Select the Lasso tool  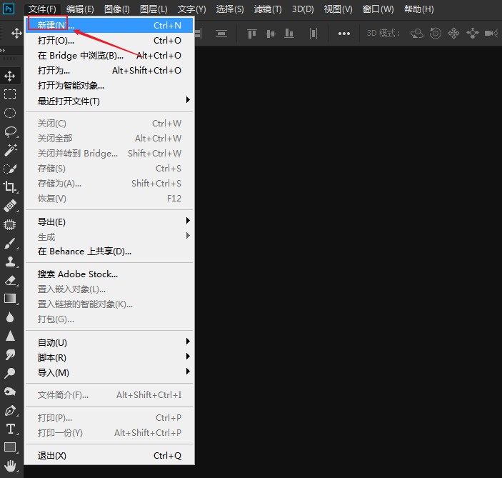coord(11,131)
